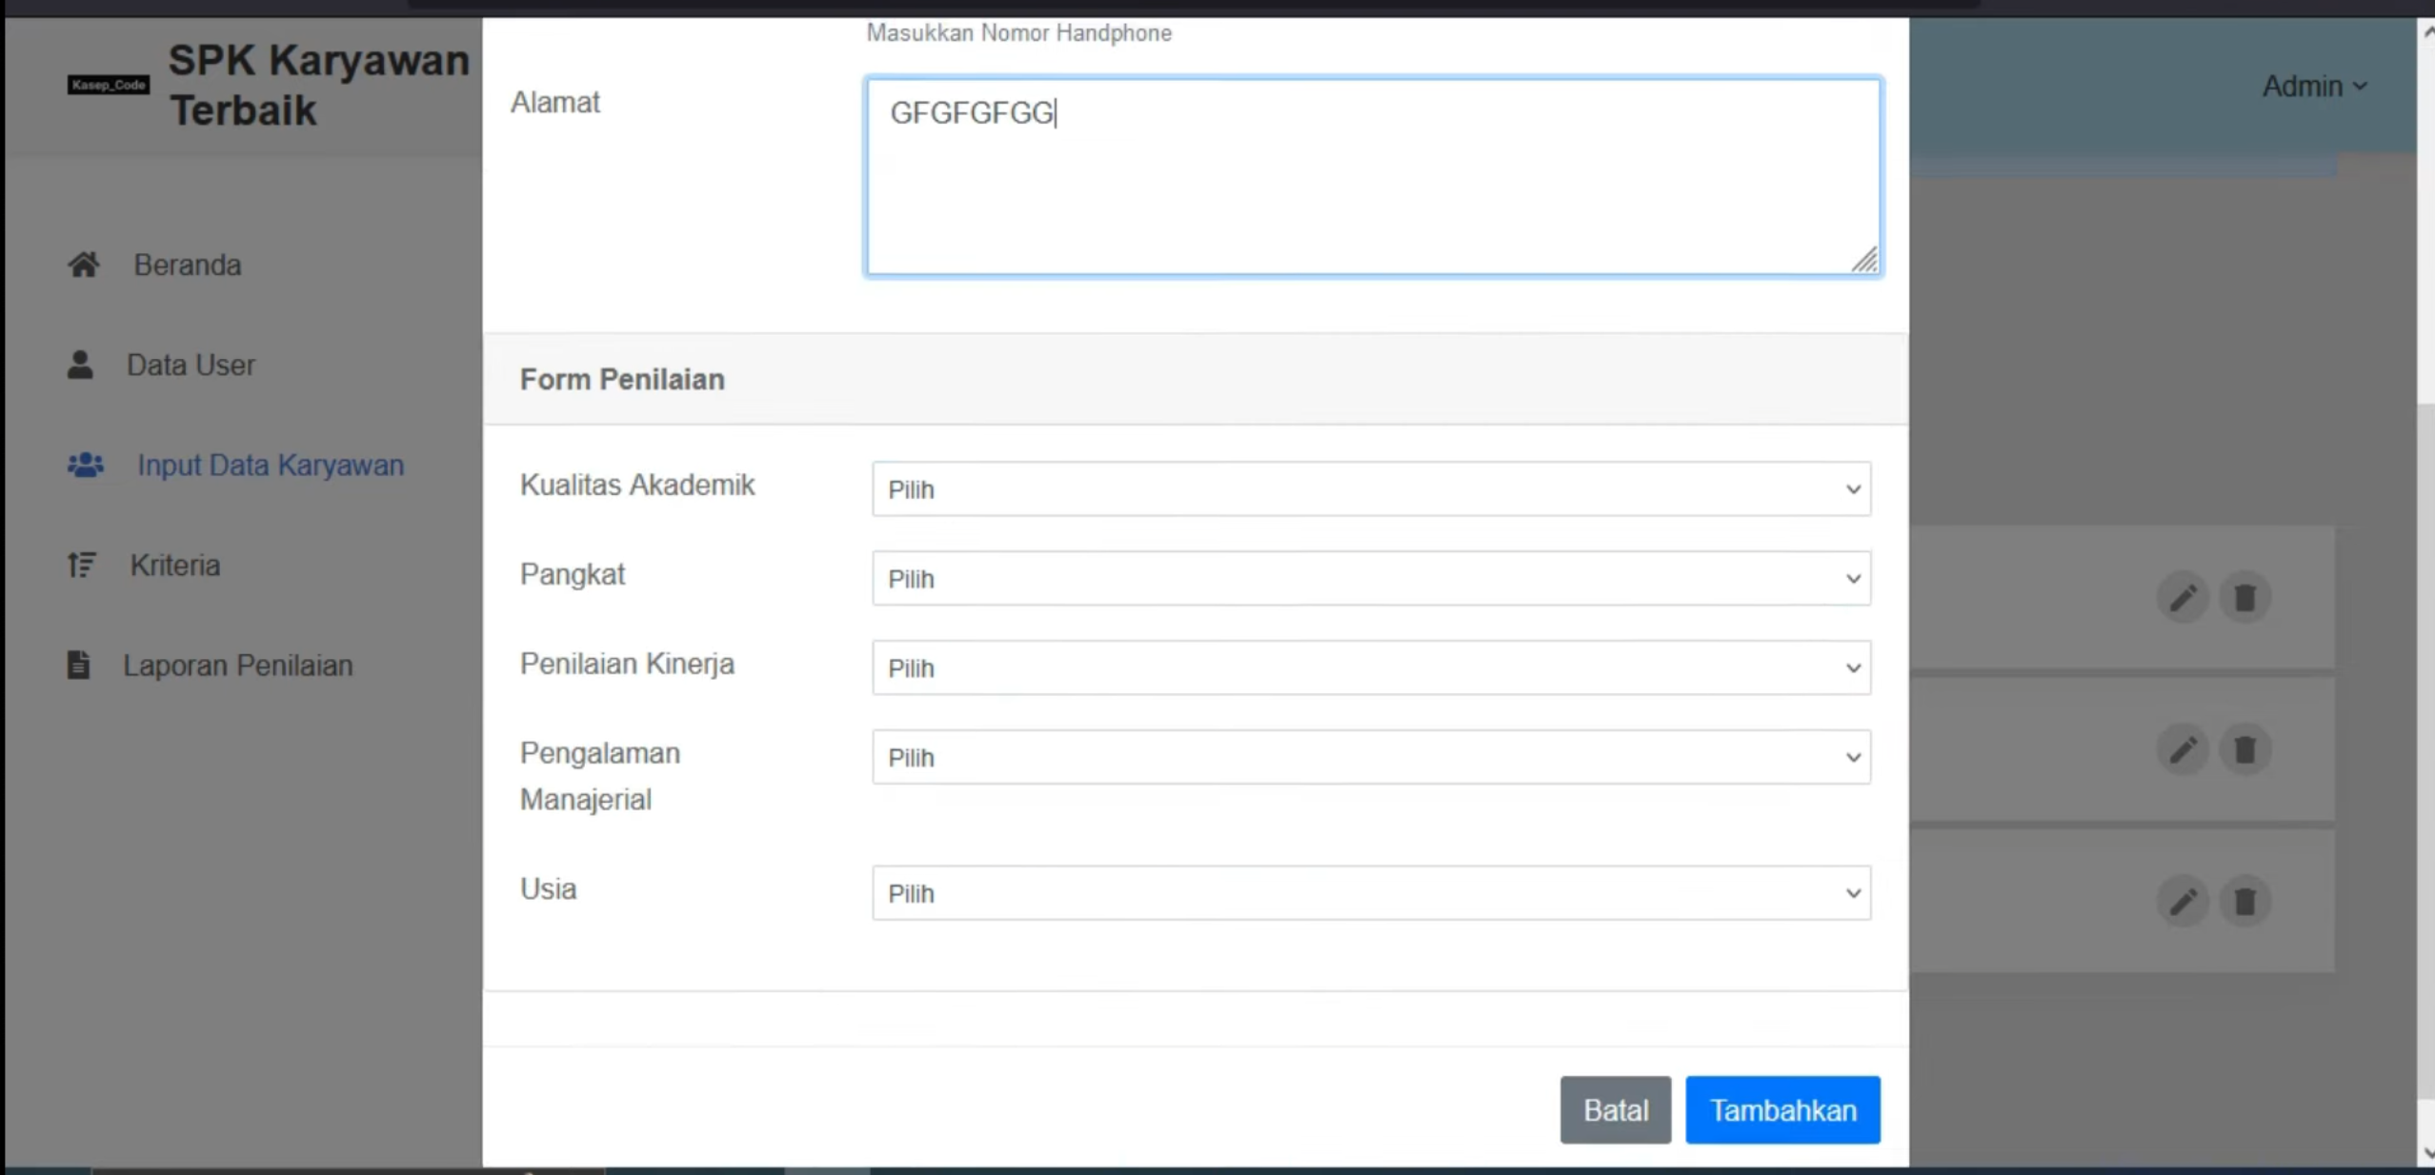Click the Kualitas Akademik label

[x=637, y=485]
